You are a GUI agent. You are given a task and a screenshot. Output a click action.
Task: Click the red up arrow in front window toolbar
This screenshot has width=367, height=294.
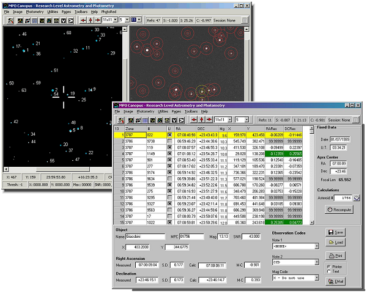point(201,120)
